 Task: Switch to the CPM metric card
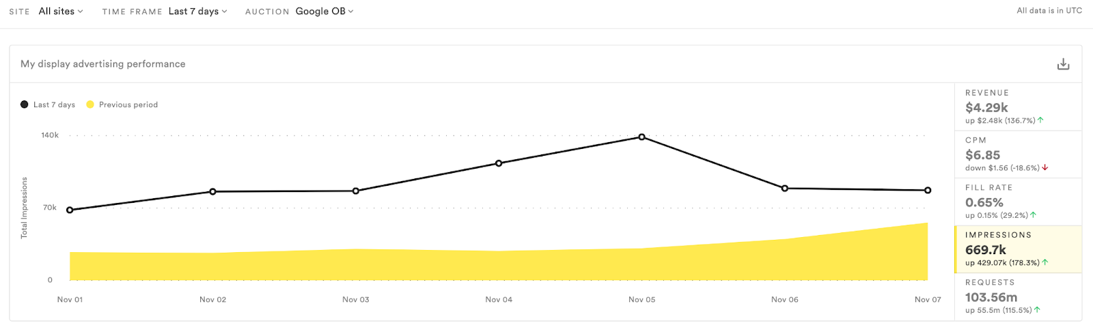click(1018, 154)
